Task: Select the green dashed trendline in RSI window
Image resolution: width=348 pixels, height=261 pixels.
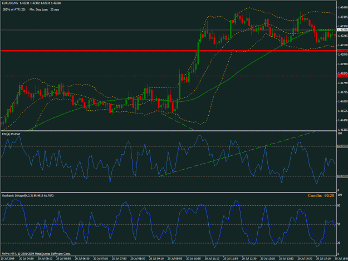Action: (237, 154)
